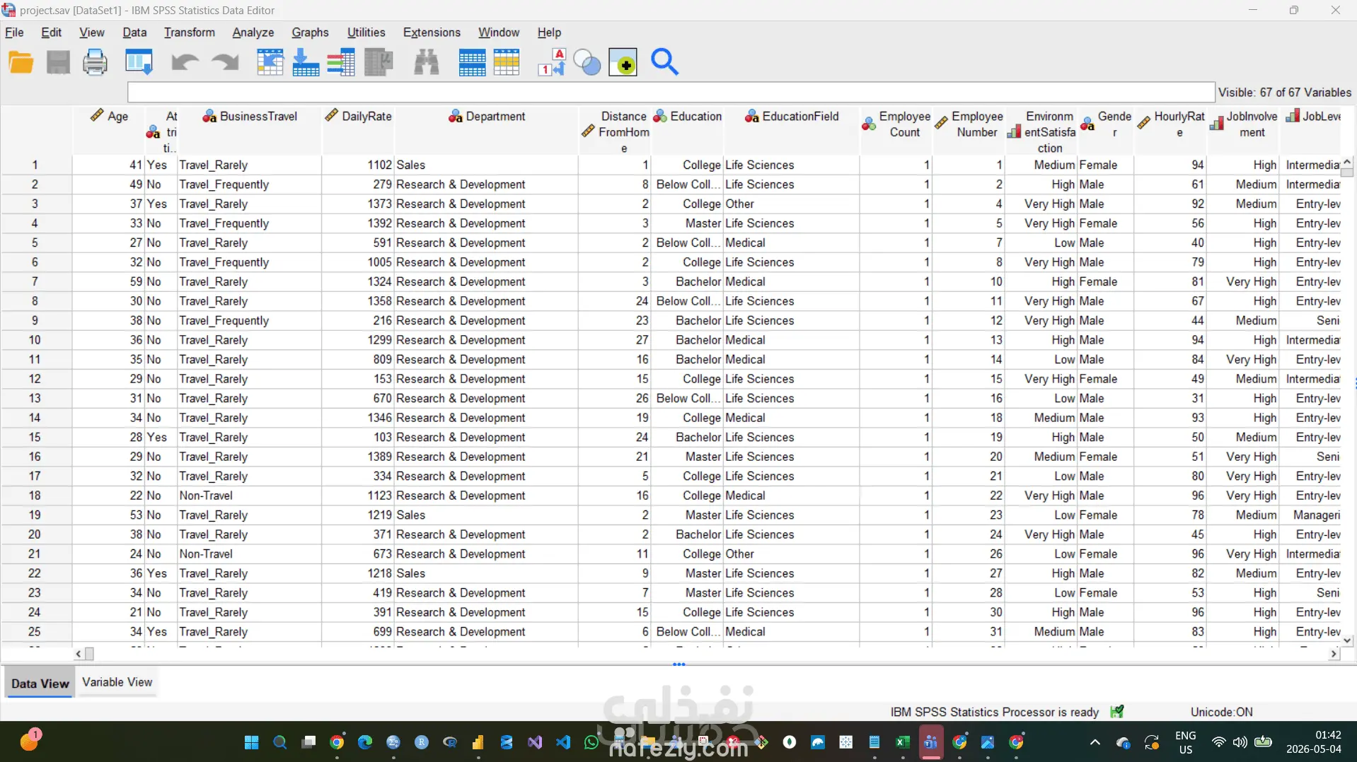Click the Go to Variable toolbar icon
The width and height of the screenshot is (1357, 762).
306,63
